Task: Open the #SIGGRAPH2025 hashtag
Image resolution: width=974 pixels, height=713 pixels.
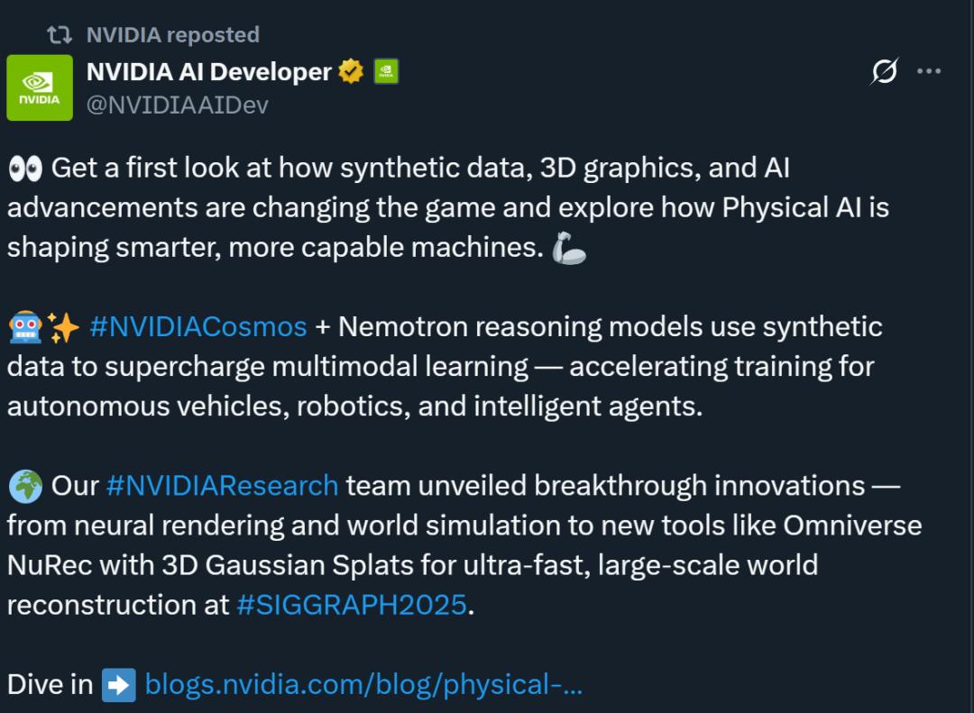Action: coord(352,604)
